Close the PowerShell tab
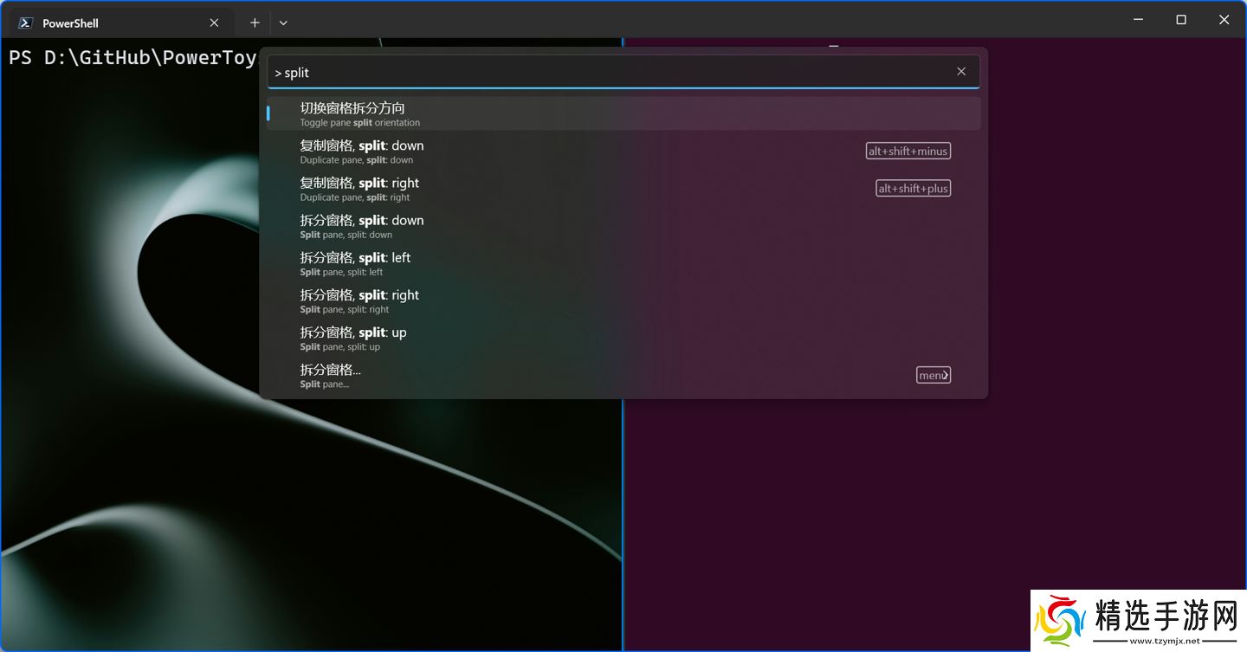 [x=215, y=23]
